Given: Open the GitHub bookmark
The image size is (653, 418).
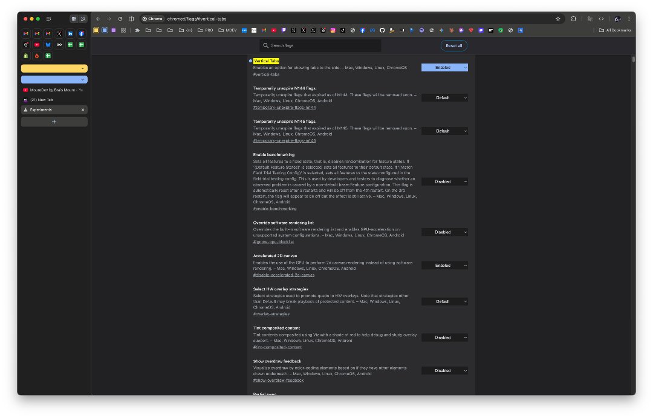Looking at the screenshot, I should [x=382, y=30].
